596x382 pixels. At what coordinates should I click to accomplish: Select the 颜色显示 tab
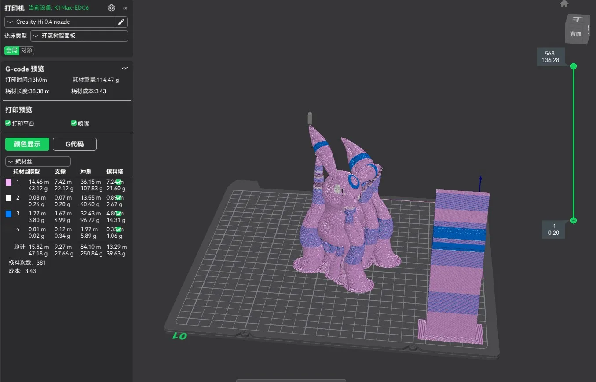point(27,144)
